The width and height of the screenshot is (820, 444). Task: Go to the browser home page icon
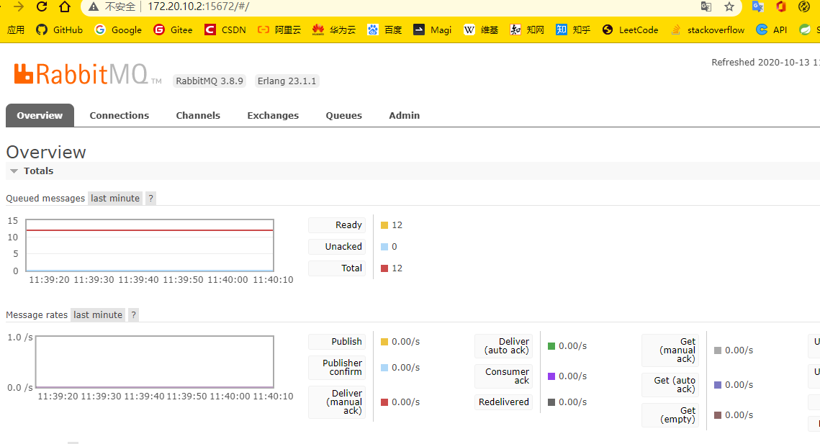pos(65,6)
